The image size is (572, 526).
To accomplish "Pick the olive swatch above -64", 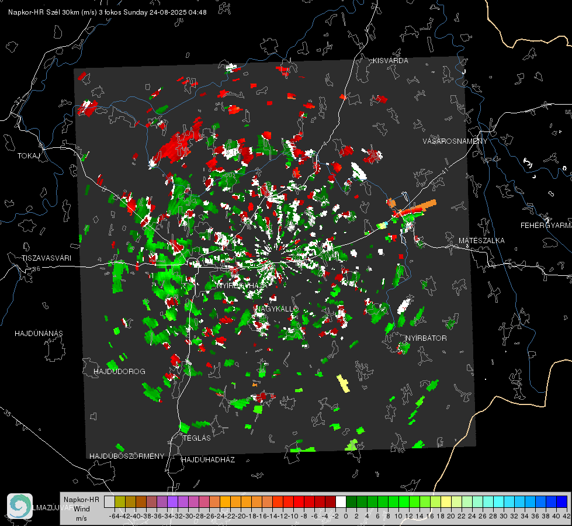I will [120, 501].
